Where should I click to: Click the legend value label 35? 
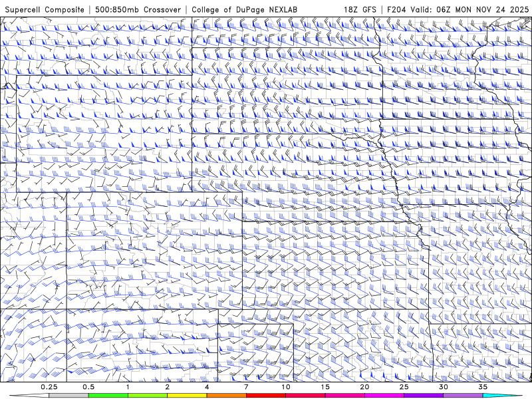pos(483,387)
